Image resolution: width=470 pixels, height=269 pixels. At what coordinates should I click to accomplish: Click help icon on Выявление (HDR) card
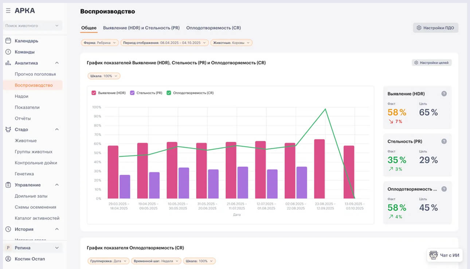444,94
